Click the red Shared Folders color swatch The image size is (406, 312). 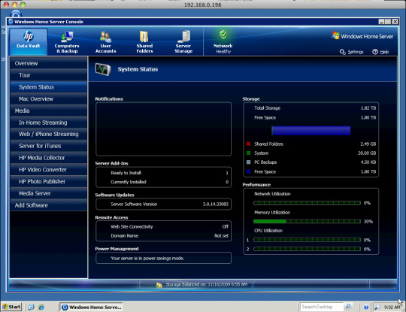[x=249, y=144]
